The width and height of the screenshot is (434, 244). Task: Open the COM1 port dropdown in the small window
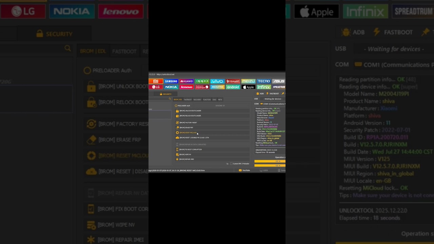pyautogui.click(x=273, y=104)
